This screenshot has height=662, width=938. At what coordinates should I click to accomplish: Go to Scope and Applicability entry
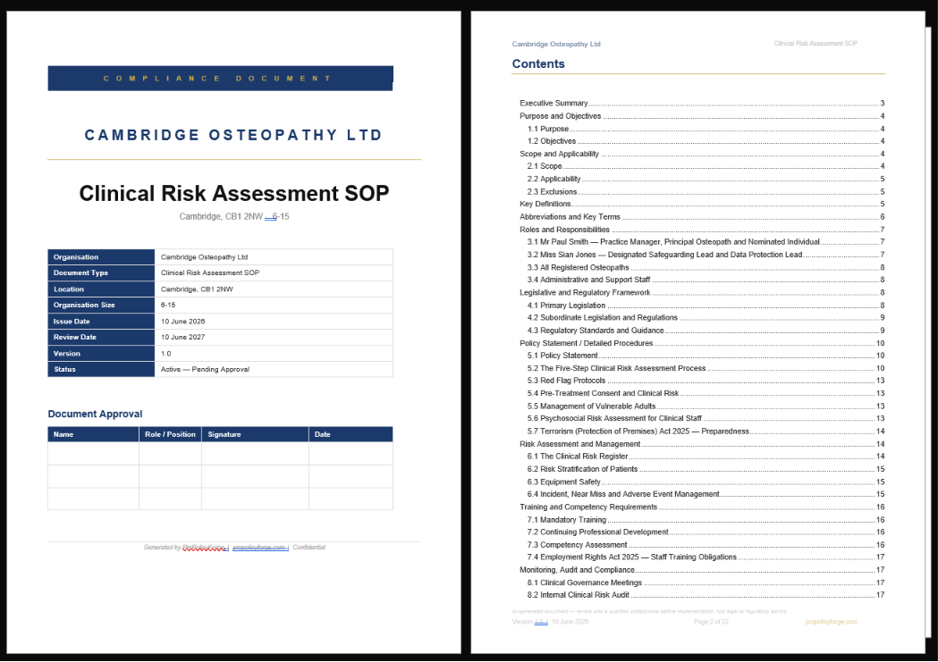tap(702, 154)
